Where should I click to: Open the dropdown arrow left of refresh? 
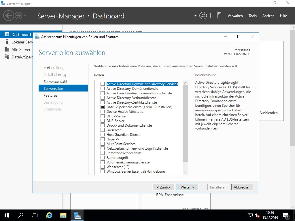pos(195,16)
